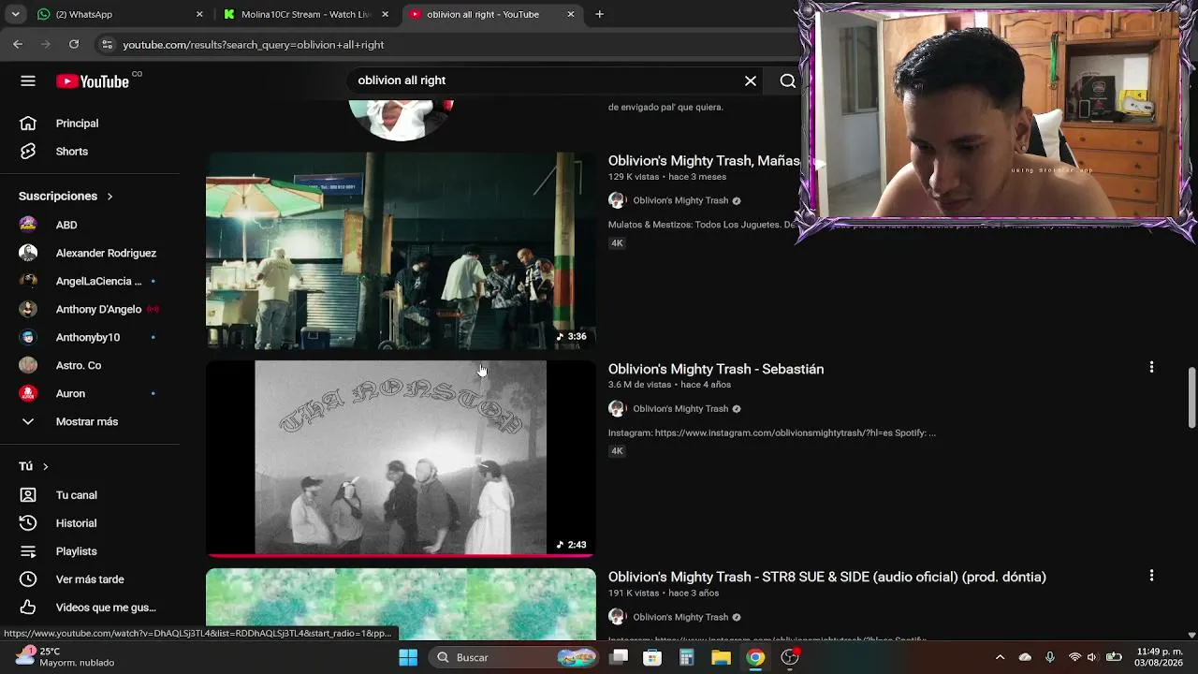Viewport: 1198px width, 674px height.
Task: Open more options for STR8 SUE & SIDE video
Action: coord(1151,576)
